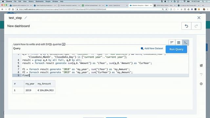This screenshot has width=210, height=118.
Task: Open the Window menu
Action: pos(55,1)
